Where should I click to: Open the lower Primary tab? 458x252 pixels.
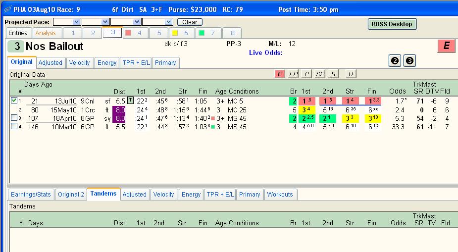pos(250,195)
